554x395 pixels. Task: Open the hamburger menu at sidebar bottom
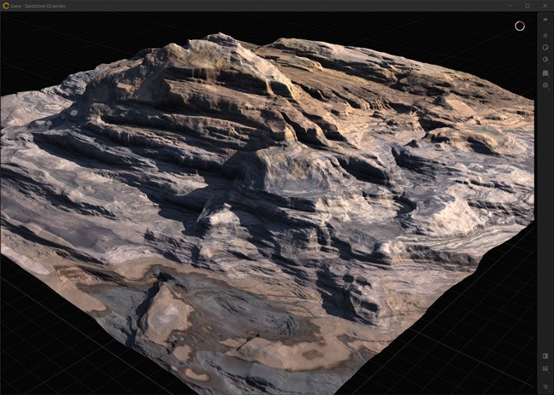coord(545,386)
